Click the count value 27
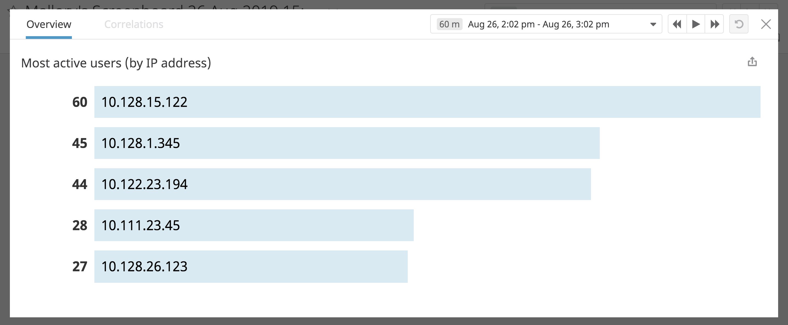 coord(80,267)
